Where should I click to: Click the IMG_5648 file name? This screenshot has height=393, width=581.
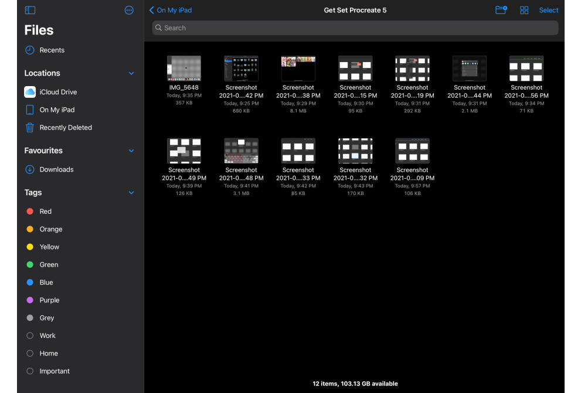pos(184,87)
